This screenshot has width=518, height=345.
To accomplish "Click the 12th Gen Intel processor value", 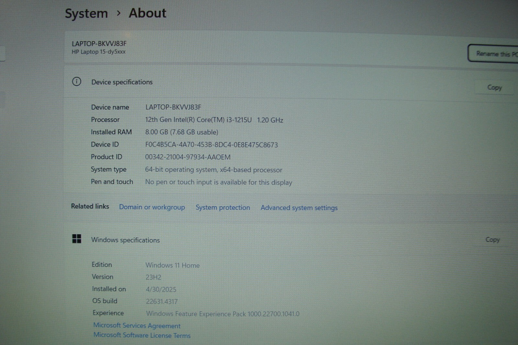I will click(x=214, y=120).
